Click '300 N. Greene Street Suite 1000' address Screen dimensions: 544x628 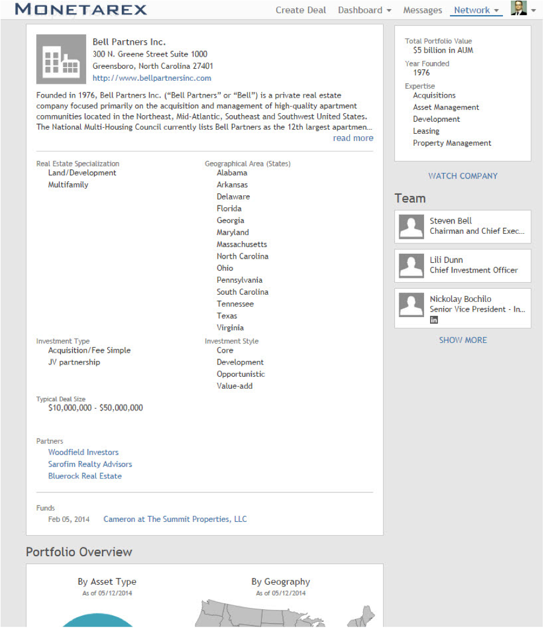click(150, 54)
